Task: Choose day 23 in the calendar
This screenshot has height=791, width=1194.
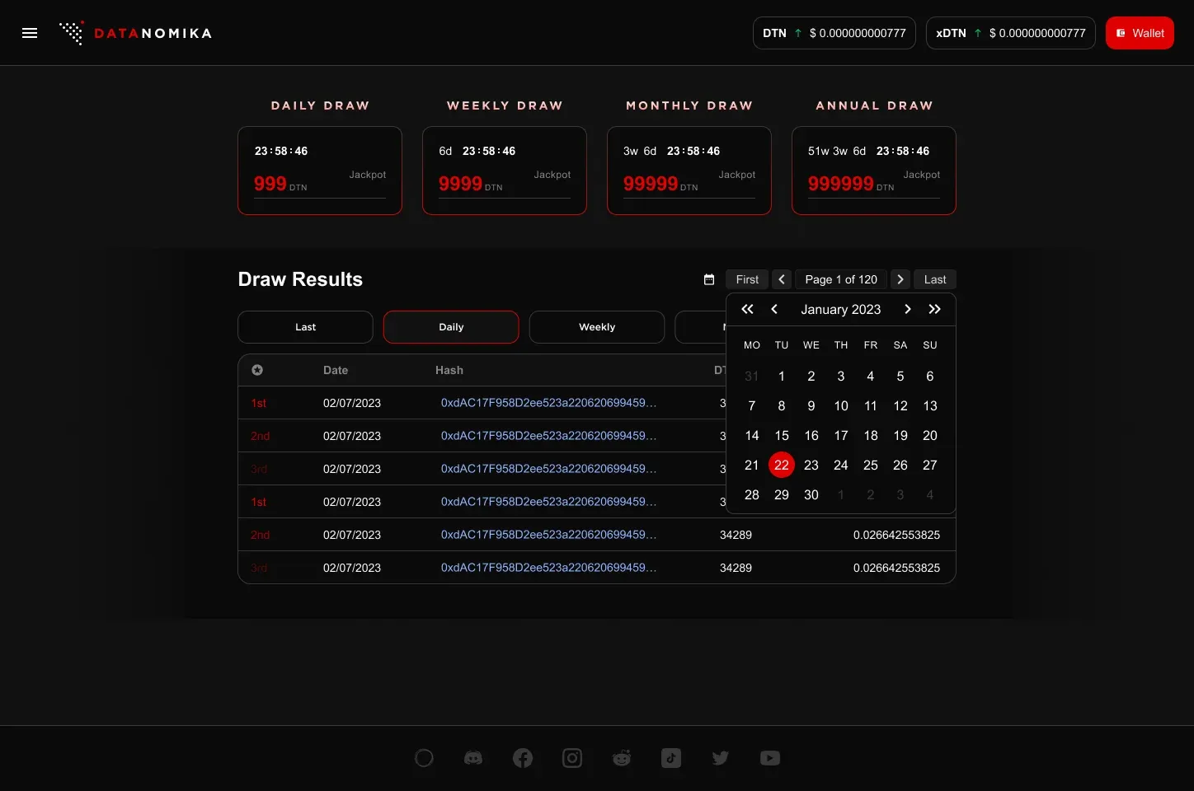Action: pos(811,465)
